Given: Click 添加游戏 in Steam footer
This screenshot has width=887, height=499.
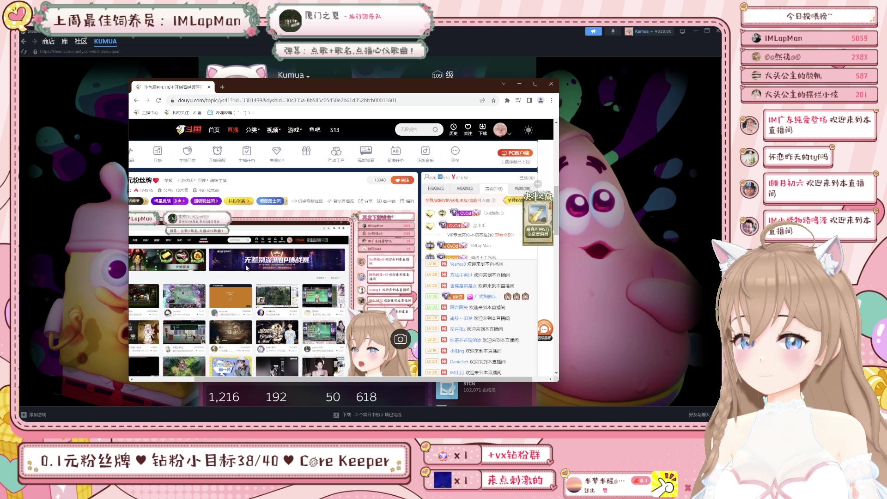Looking at the screenshot, I should click(33, 415).
